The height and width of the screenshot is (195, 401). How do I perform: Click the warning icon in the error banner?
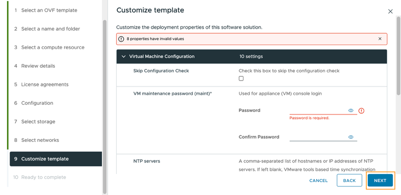[x=121, y=39]
